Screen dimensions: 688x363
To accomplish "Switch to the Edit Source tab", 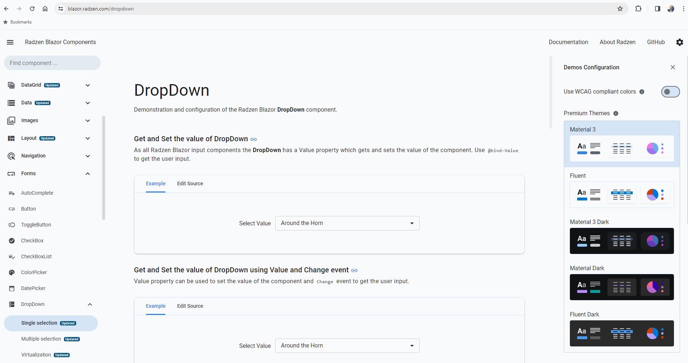I will tap(190, 183).
